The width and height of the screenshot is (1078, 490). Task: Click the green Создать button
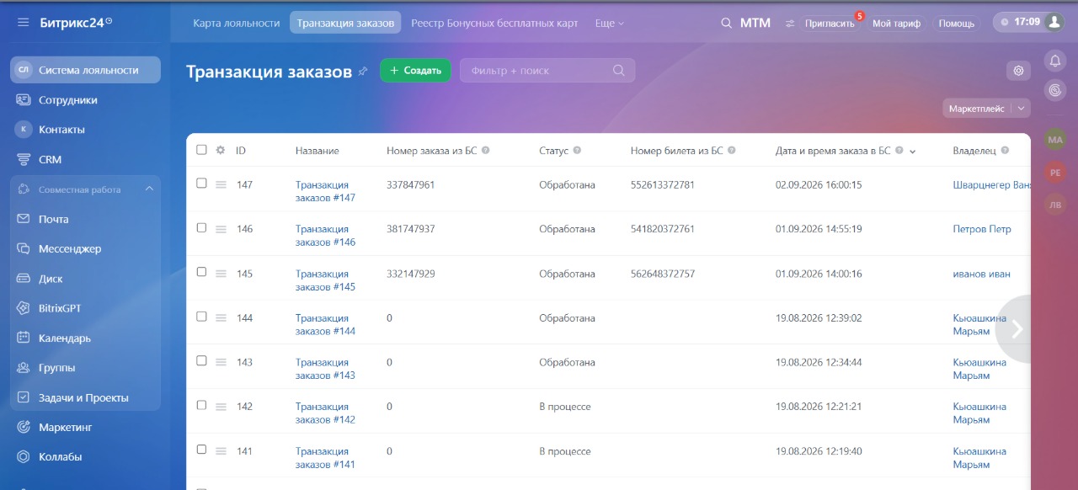click(415, 71)
